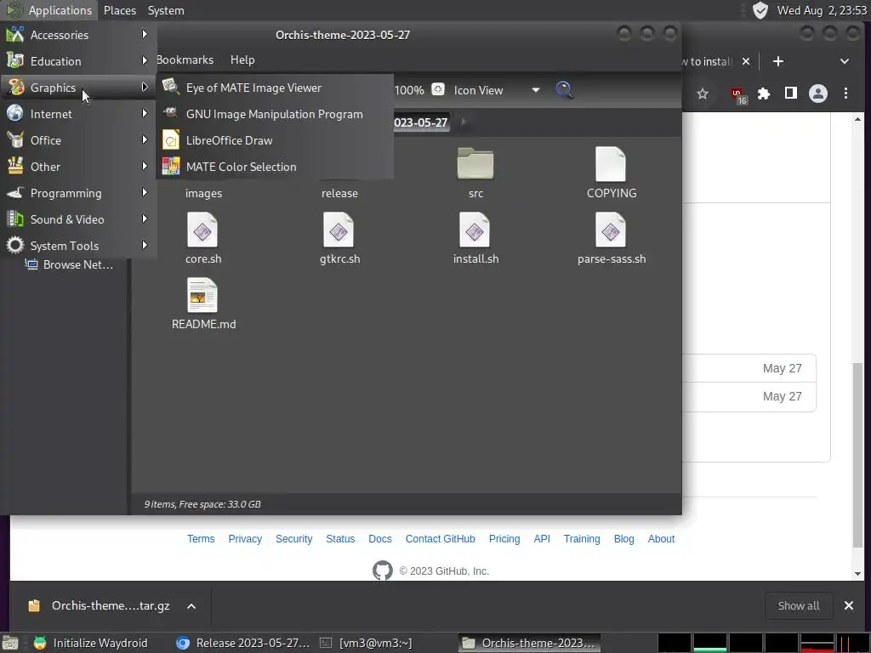Open the Training footer link

[x=582, y=538]
